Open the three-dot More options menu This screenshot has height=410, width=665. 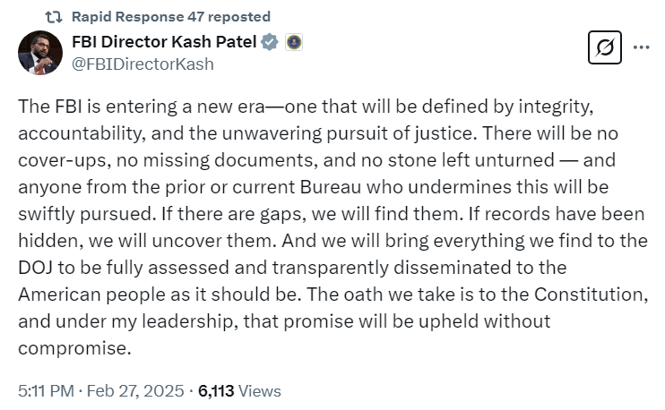(x=641, y=47)
